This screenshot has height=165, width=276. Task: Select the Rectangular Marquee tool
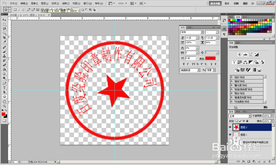point(4,24)
